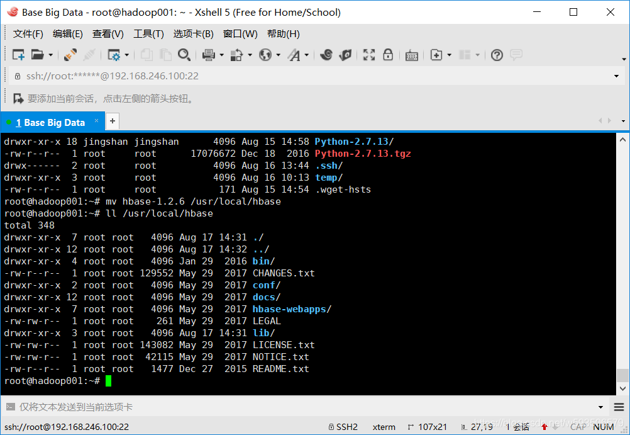
Task: Click the Copy toolbar icon
Action: (x=146, y=55)
